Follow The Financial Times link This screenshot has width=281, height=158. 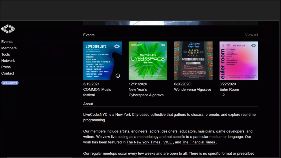199,142
